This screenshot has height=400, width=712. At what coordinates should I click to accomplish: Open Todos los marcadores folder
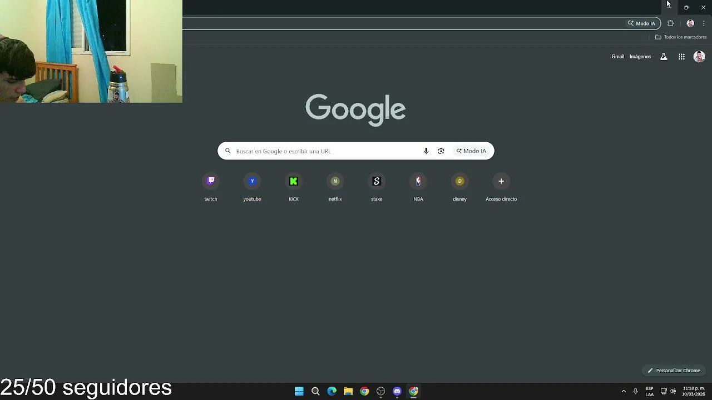(681, 37)
